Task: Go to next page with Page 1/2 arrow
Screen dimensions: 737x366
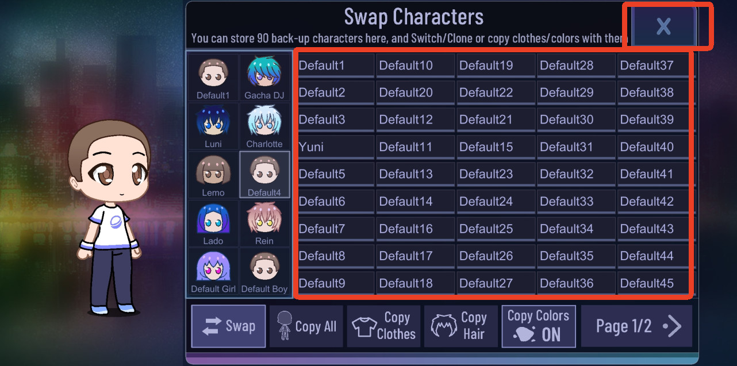Action: [637, 326]
